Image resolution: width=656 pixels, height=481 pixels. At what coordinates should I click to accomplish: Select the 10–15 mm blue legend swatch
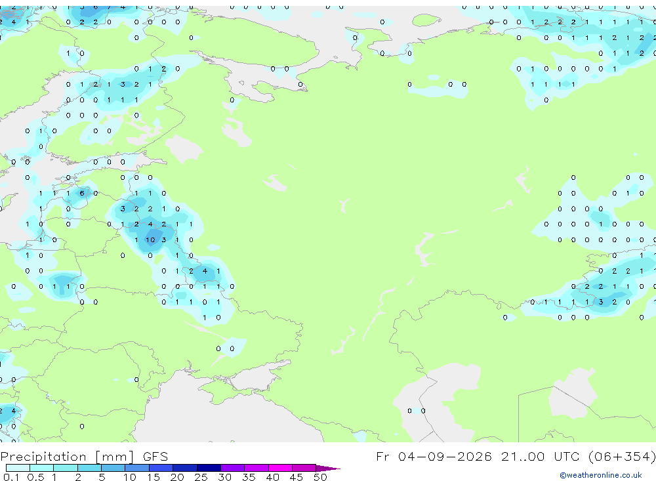point(137,468)
